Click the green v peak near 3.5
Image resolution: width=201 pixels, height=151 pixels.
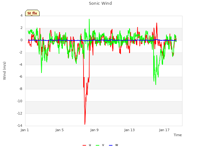click(x=89, y=19)
